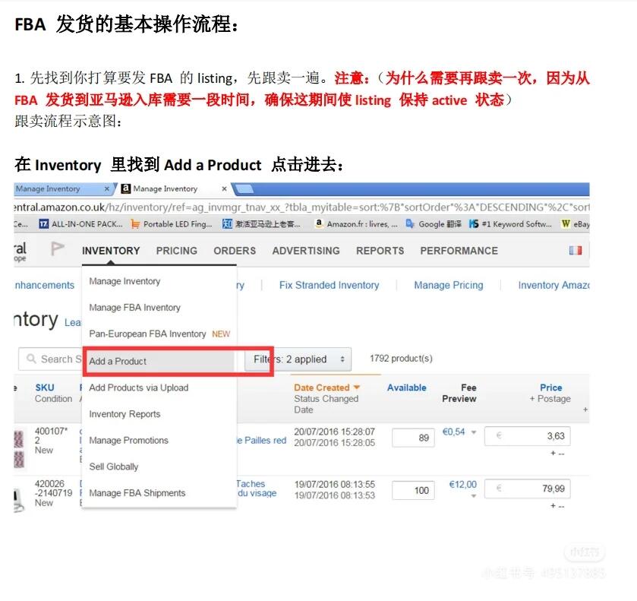Edit the available quantity field showing 100
Viewport: 637px width, 601px height.
[413, 490]
